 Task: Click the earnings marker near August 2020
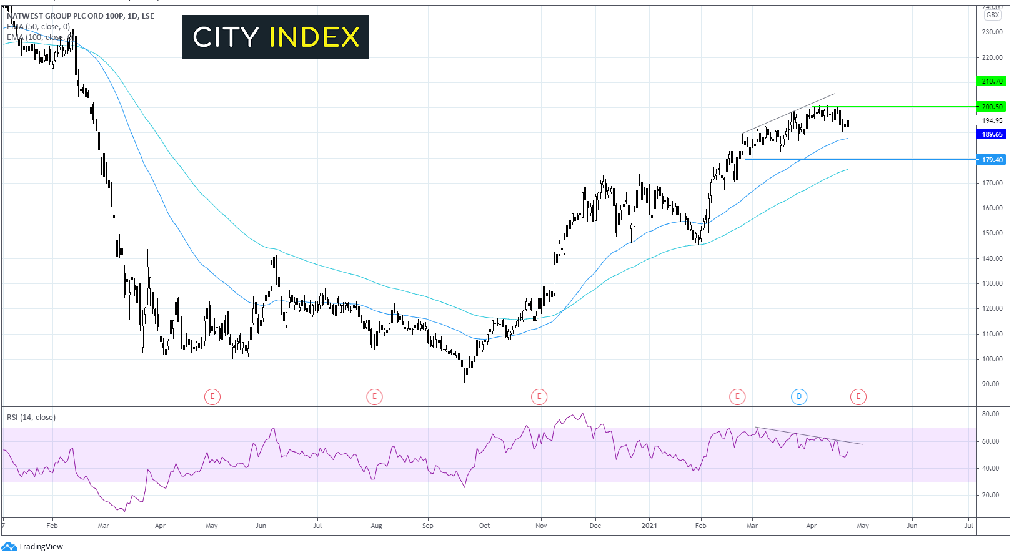(374, 396)
